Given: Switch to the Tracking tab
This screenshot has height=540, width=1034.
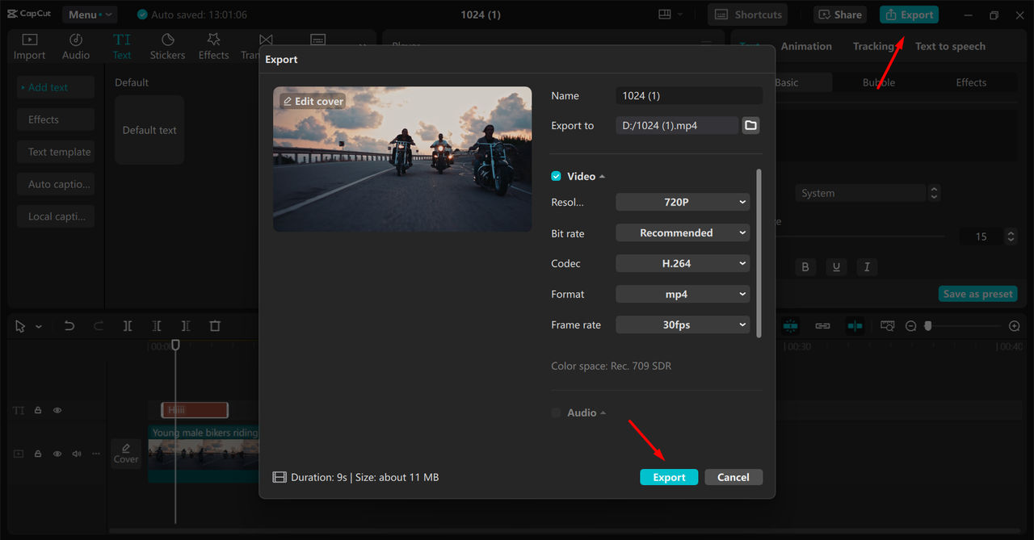Looking at the screenshot, I should pos(873,46).
